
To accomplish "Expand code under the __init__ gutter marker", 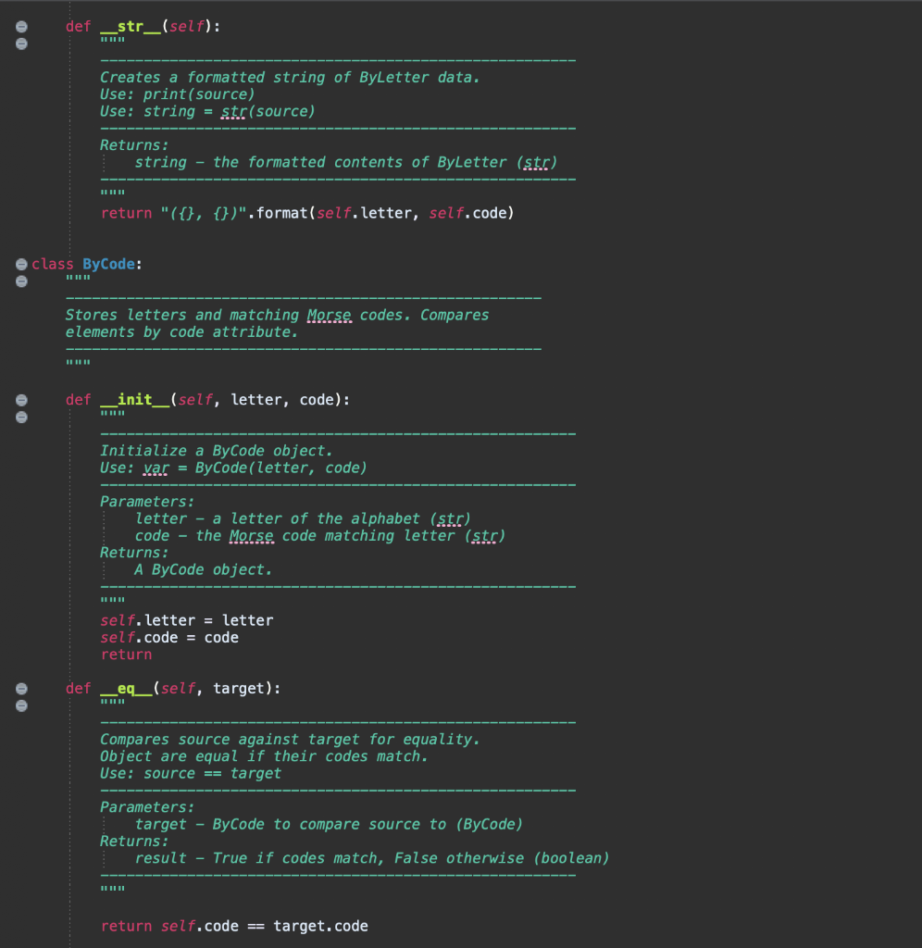I will 20,399.
